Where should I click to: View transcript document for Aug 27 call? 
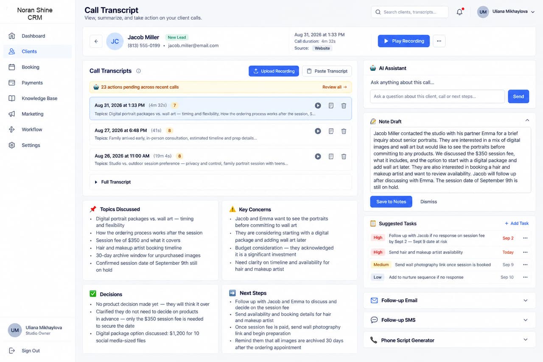tap(331, 131)
